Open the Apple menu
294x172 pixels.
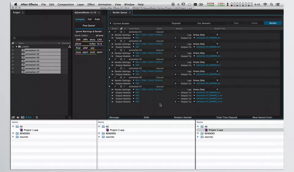[x=16, y=4]
